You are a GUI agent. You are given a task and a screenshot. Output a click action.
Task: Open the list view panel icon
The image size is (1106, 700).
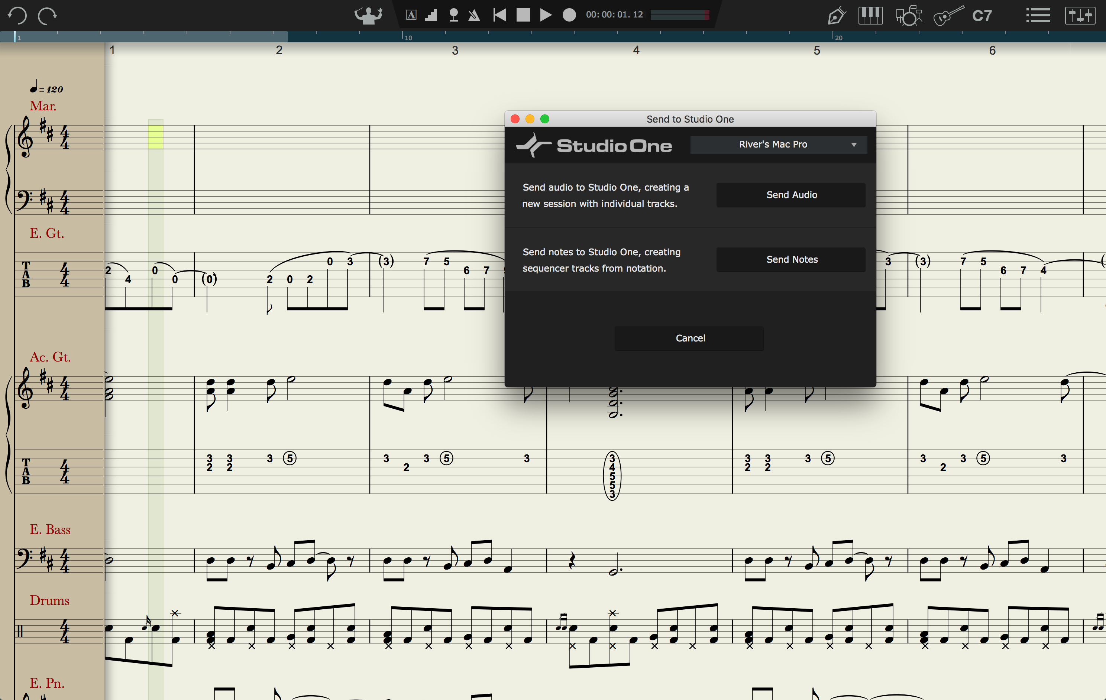point(1038,16)
